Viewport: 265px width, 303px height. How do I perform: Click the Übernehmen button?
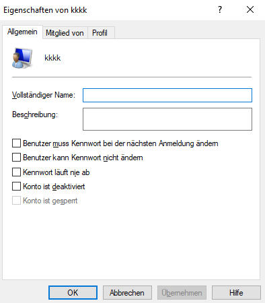pos(182,293)
